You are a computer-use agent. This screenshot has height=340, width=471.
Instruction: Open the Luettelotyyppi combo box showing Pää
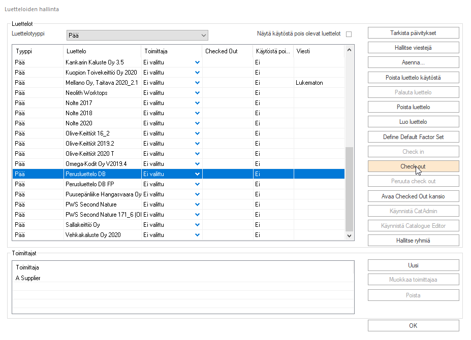click(137, 36)
